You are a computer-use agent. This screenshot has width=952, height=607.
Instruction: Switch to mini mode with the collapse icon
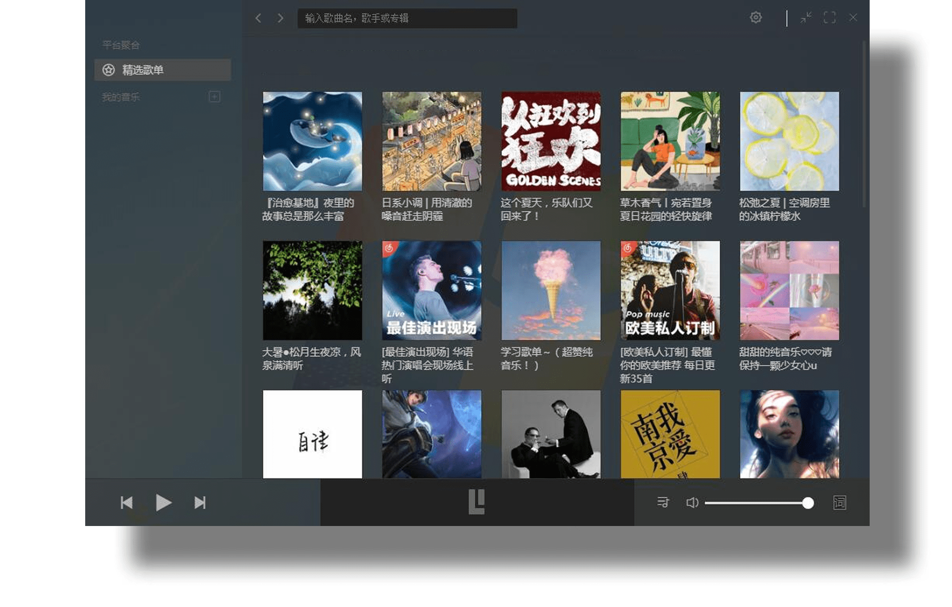[x=806, y=18]
